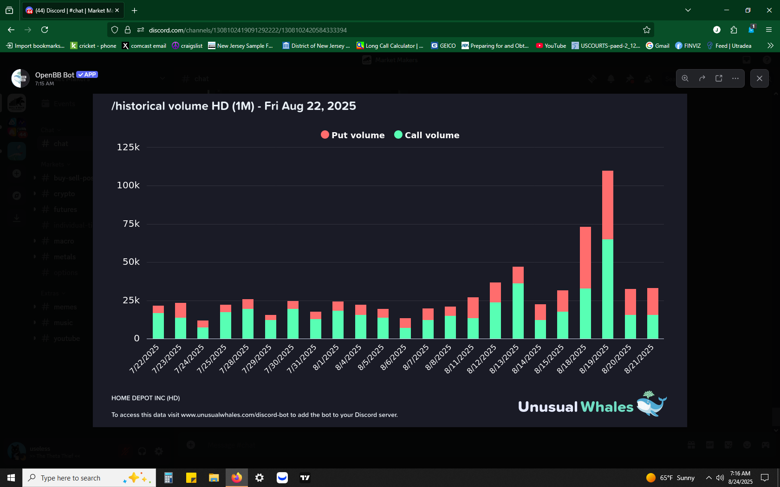The width and height of the screenshot is (780, 487).
Task: Open Windows Settings gear on taskbar
Action: click(x=260, y=478)
